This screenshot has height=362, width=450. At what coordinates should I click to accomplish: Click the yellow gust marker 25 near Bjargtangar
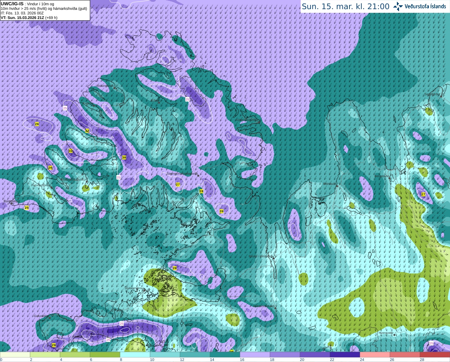27,208
